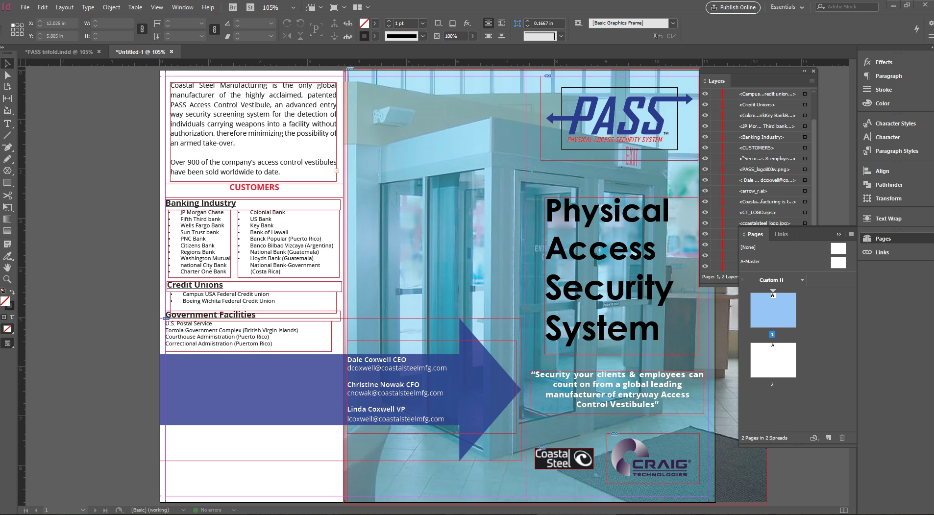
Task: Select the Pen tool
Action: (7, 147)
